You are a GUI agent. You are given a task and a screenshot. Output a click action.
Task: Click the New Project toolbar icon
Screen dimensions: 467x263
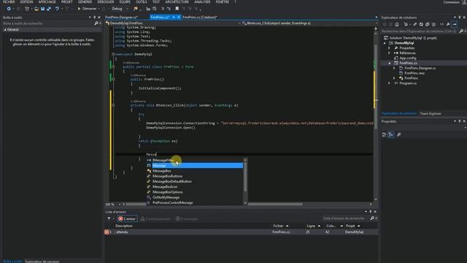[x=27, y=9]
